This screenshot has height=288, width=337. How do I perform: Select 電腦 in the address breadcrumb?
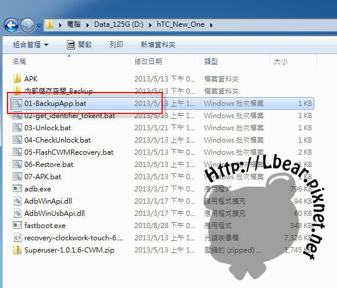coord(74,24)
